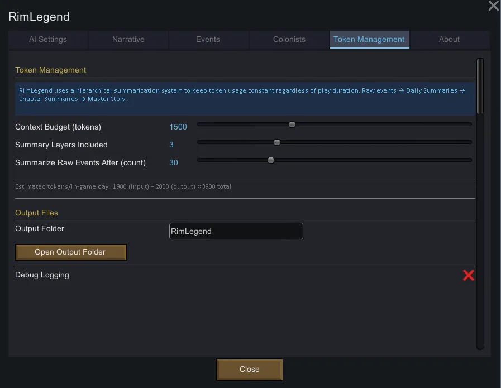Select the Colonists tab
The image size is (501, 388).
point(289,40)
